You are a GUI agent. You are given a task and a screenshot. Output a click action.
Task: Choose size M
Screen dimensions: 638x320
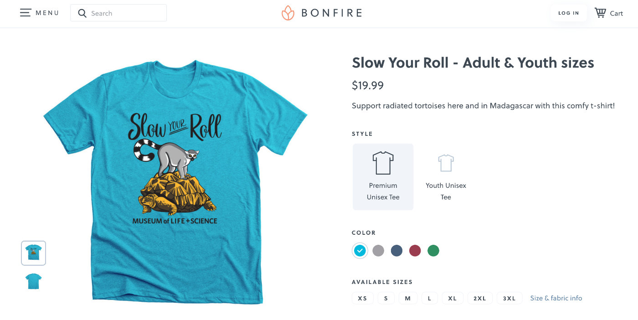(x=408, y=298)
